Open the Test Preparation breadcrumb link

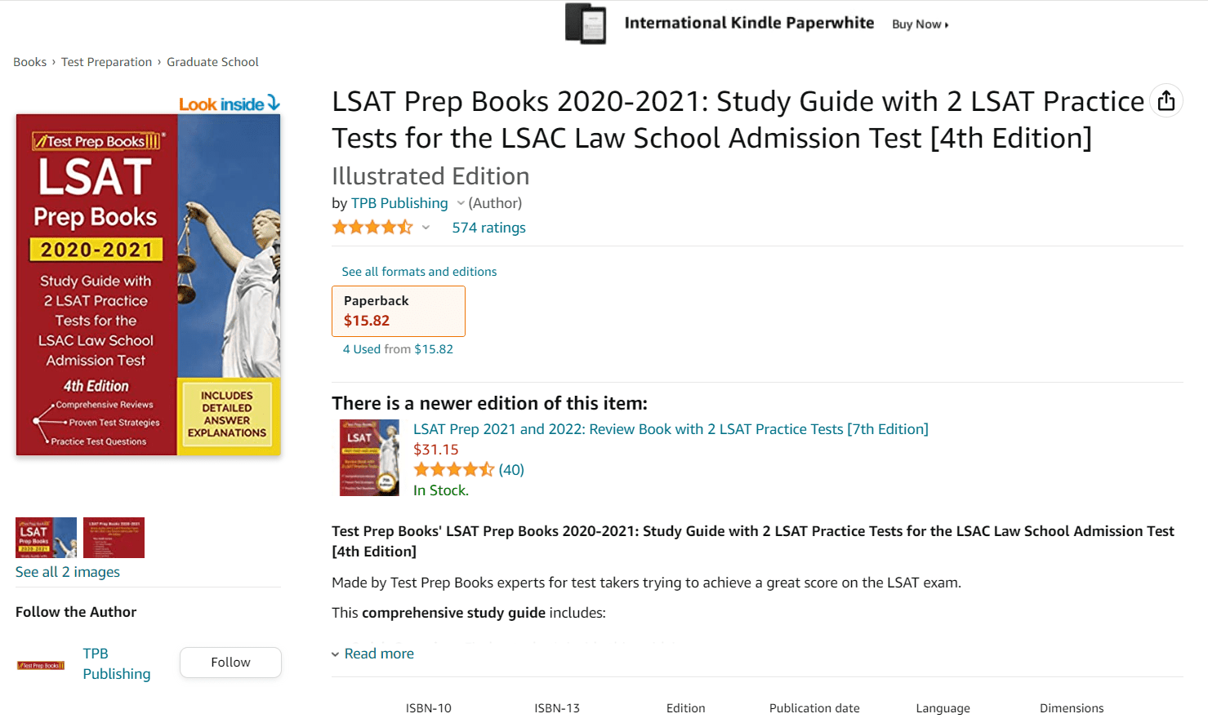click(x=106, y=61)
